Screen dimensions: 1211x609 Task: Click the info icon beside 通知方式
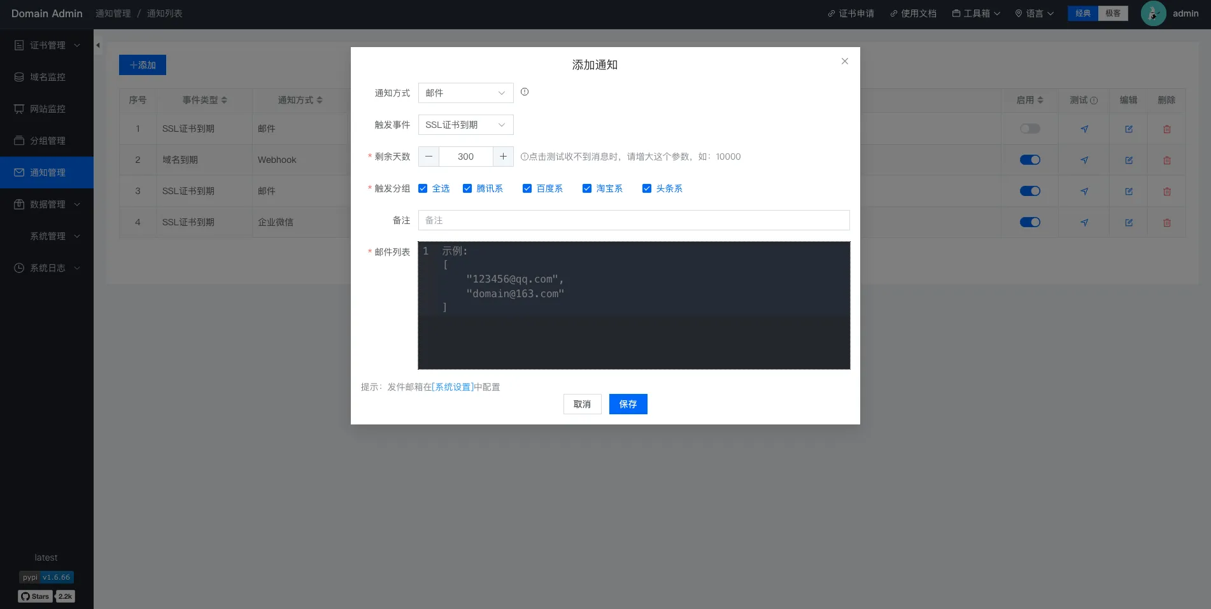(525, 92)
